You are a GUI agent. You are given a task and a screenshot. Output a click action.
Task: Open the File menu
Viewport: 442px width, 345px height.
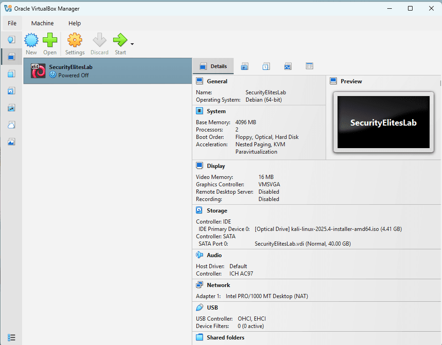[x=12, y=23]
